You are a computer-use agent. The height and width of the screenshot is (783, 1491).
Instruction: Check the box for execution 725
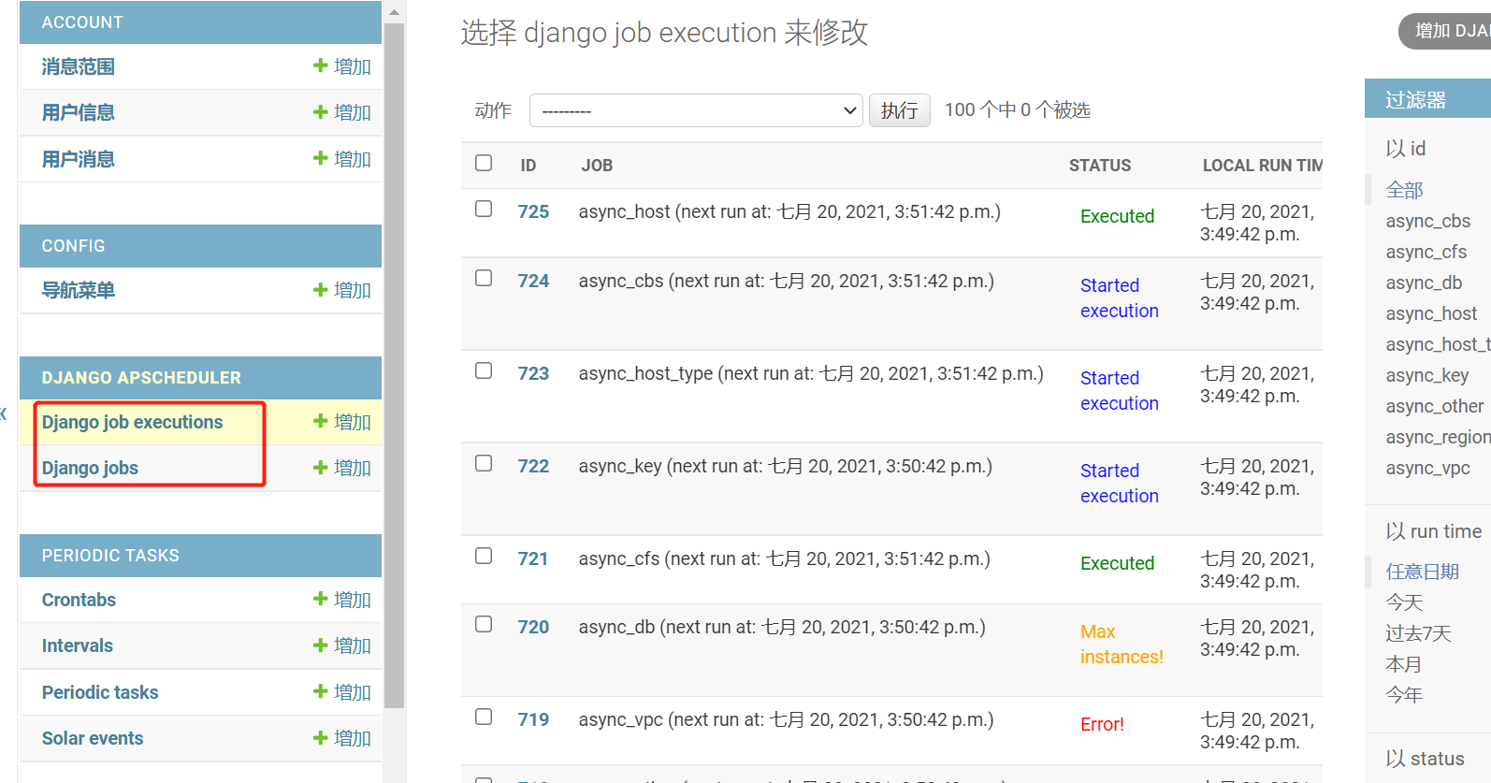[x=484, y=209]
